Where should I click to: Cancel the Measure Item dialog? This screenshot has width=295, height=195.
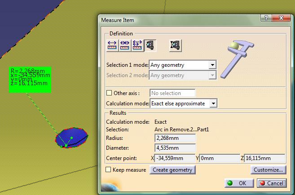point(271,183)
